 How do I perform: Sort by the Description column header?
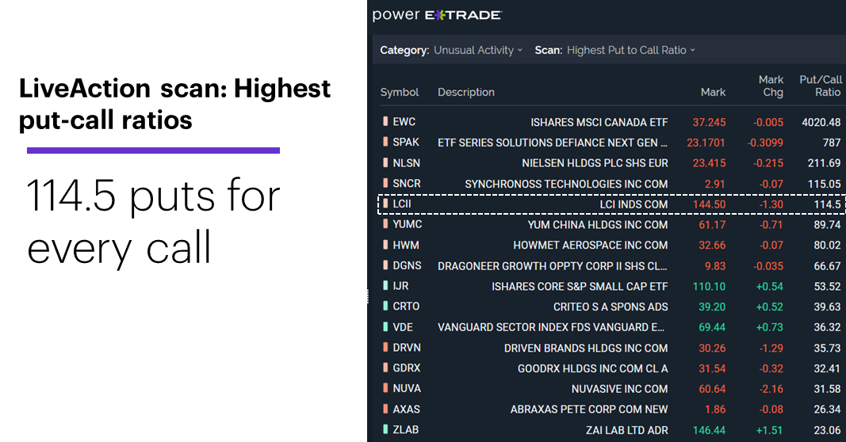point(466,92)
